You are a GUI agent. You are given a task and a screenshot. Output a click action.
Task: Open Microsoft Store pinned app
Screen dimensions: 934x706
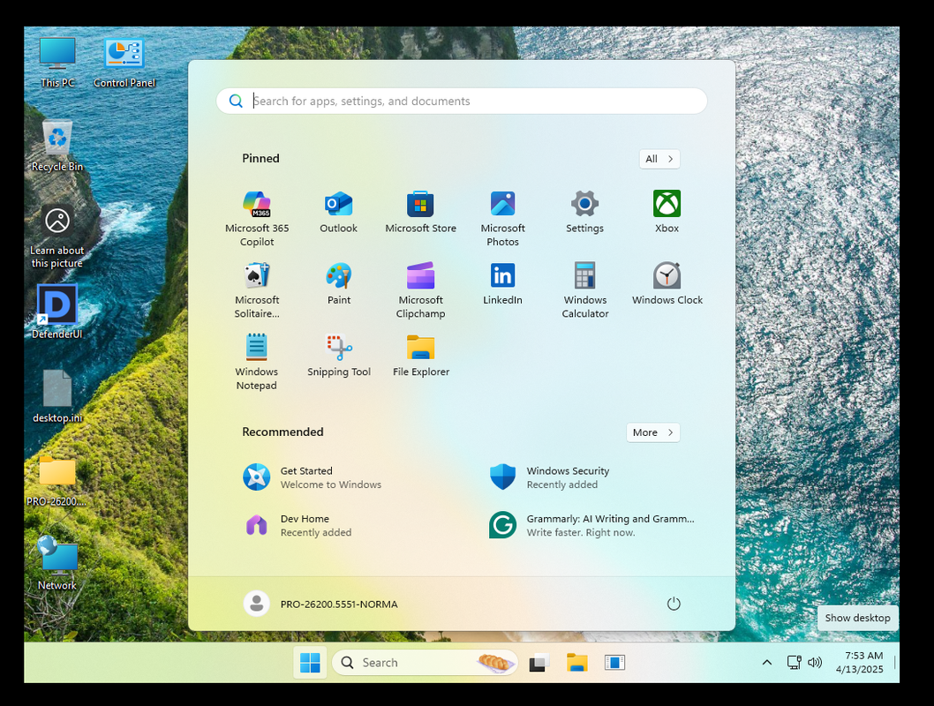tap(420, 212)
